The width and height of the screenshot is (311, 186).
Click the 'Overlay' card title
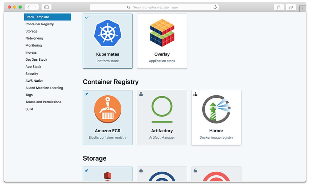162,54
